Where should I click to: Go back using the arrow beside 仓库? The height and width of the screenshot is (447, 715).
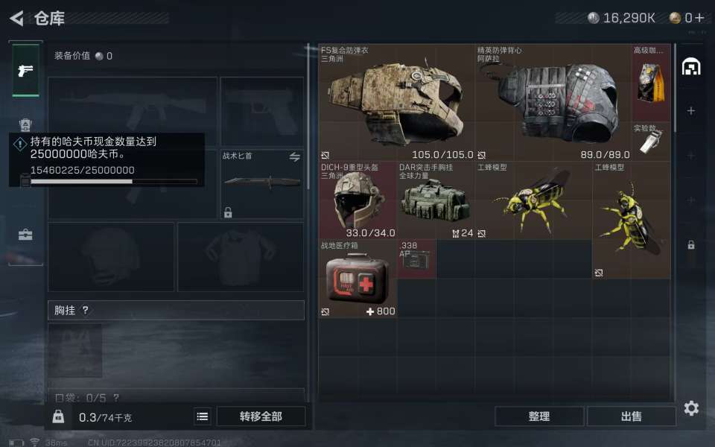tap(16, 18)
